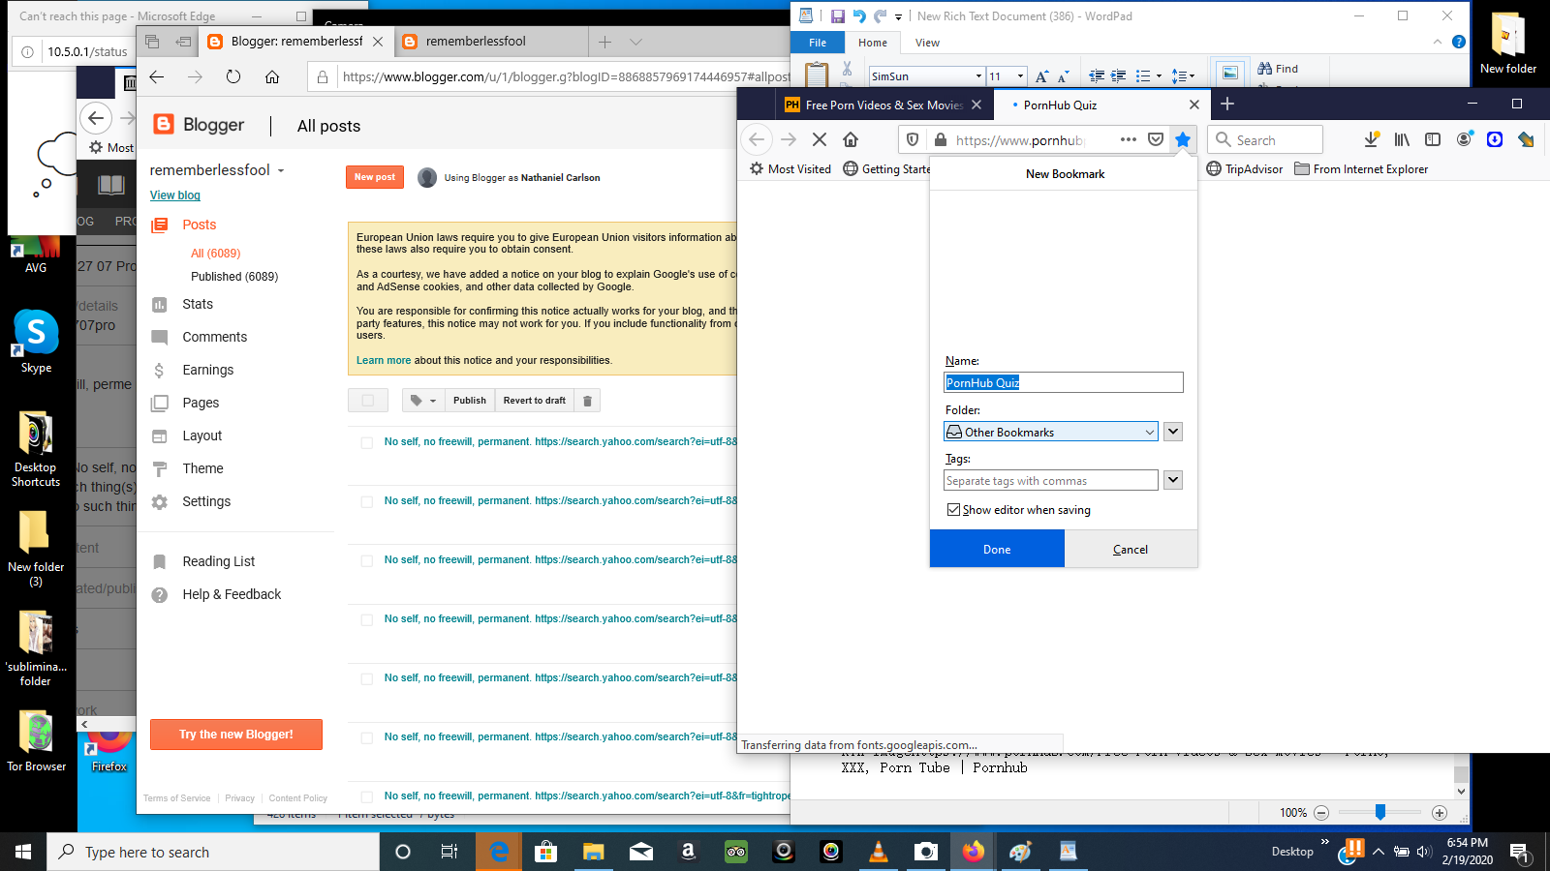Check the second post's checkbox in Blogger

(x=367, y=501)
